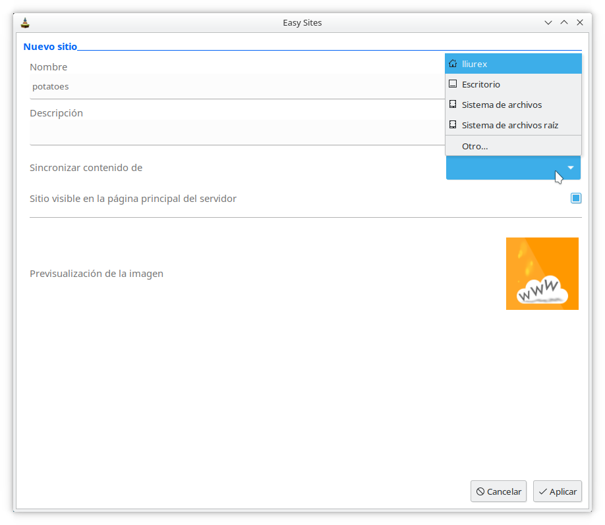Click the drive icon beside Sistema de archivos raíz
Screen dimensions: 605x525
point(453,125)
